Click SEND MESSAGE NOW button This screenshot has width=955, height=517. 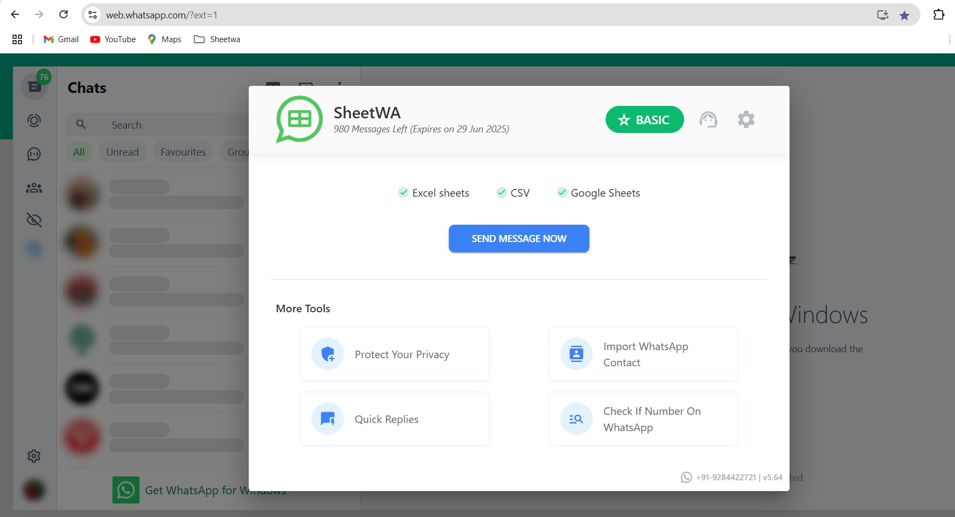[x=519, y=239]
